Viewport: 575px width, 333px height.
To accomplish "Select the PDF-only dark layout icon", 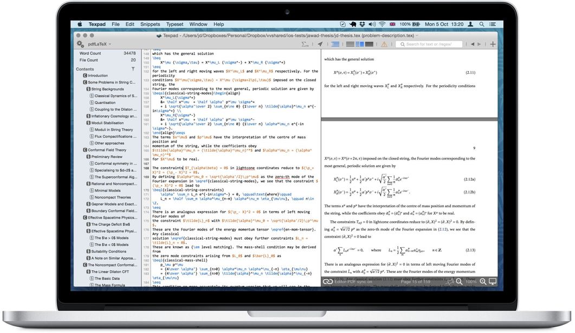I will [x=369, y=44].
